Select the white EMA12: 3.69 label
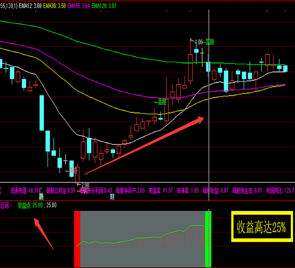 point(29,6)
